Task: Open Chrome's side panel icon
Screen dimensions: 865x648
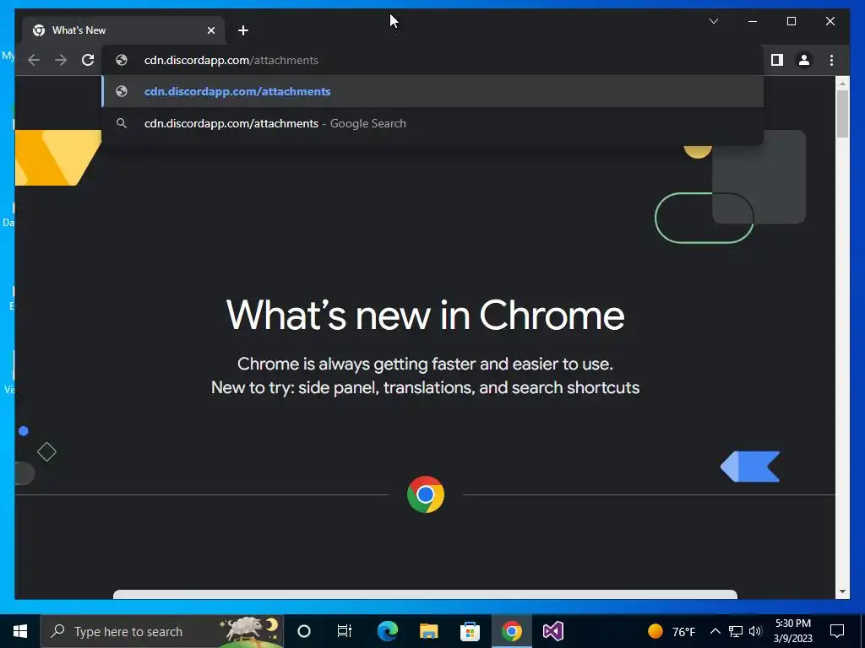Action: pyautogui.click(x=777, y=60)
